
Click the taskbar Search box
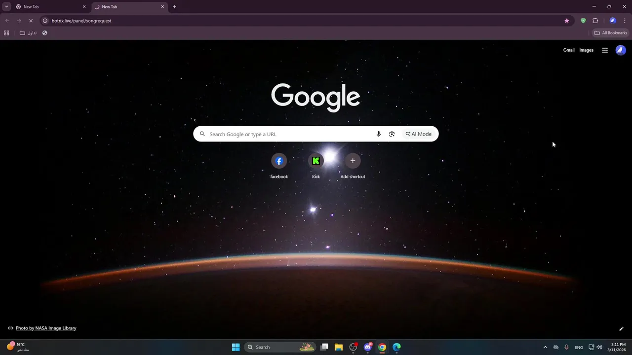[280, 347]
